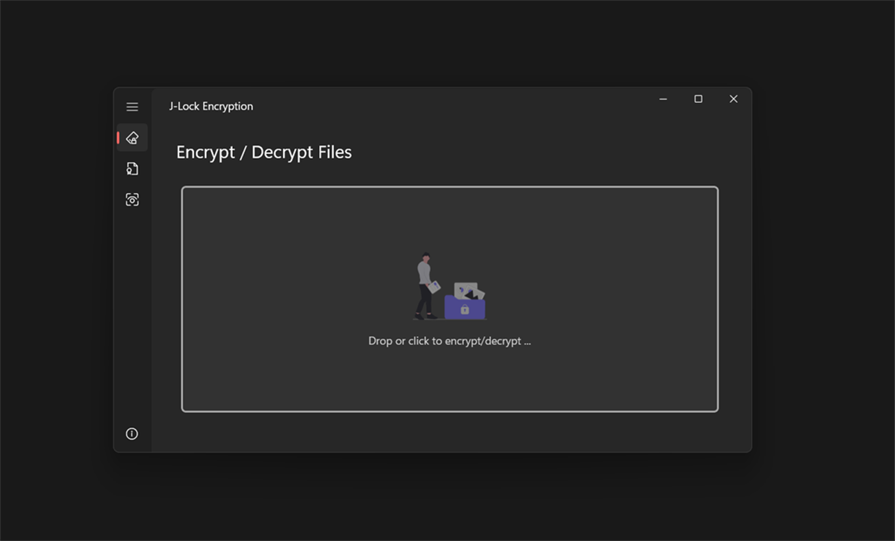The image size is (895, 541).
Task: Minimize the J-Lock Encryption window
Action: (663, 99)
